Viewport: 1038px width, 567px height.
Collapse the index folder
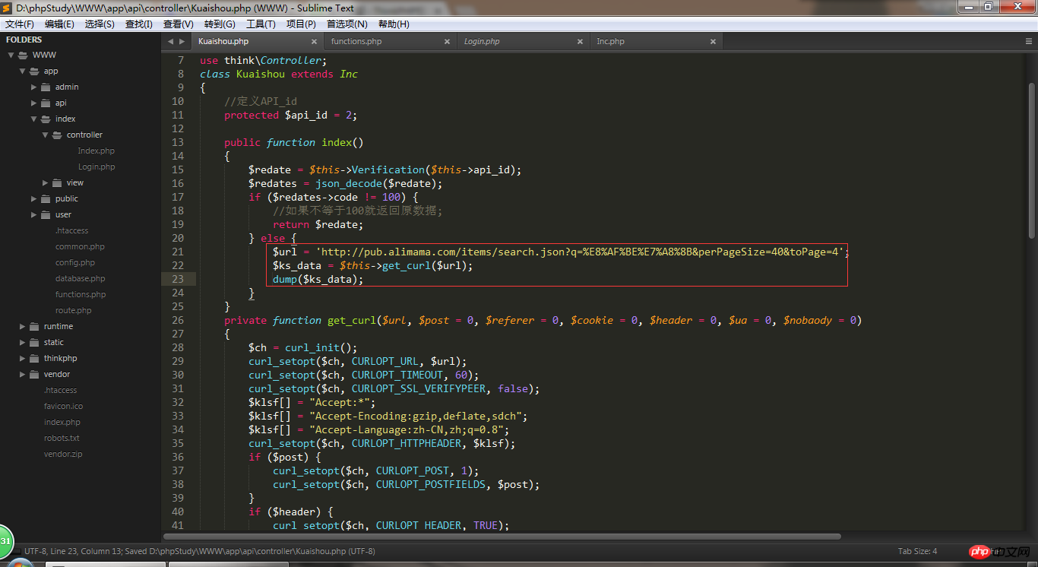(x=34, y=119)
